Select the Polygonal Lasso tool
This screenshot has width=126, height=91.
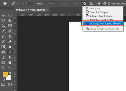[x=3, y=21]
